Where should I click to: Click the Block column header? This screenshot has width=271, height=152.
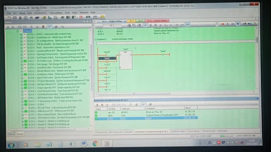(191, 108)
